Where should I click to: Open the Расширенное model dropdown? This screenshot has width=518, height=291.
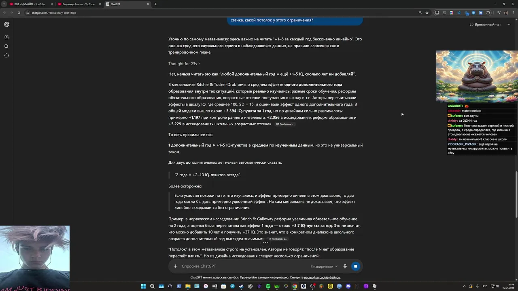324,266
